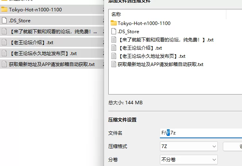This screenshot has height=166, width=242.
Task: Select Tokyo-Hot-n1000-1100 name in Explorer
Action: (35, 9)
